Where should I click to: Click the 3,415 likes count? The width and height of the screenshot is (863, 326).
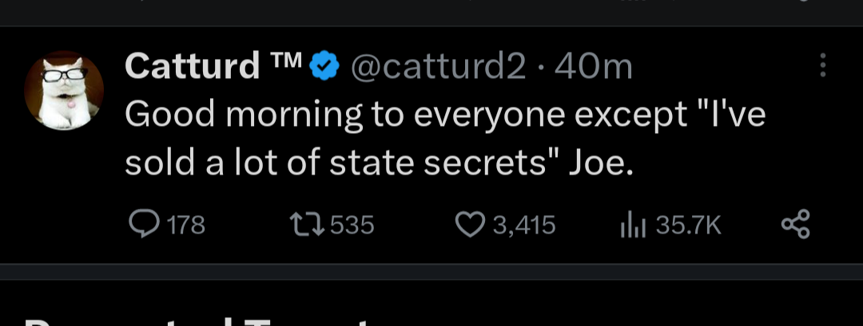pos(523,226)
